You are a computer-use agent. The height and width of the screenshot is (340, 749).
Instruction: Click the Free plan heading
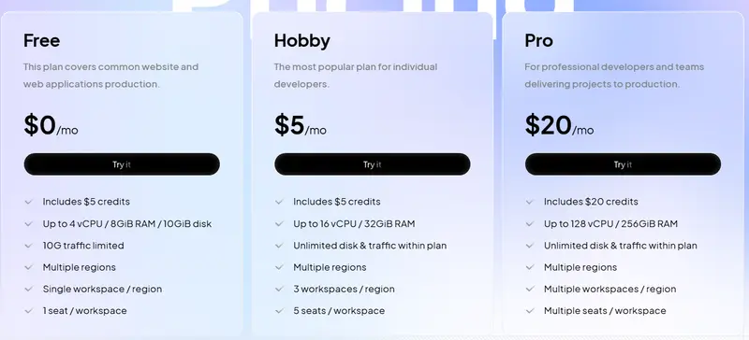click(41, 40)
